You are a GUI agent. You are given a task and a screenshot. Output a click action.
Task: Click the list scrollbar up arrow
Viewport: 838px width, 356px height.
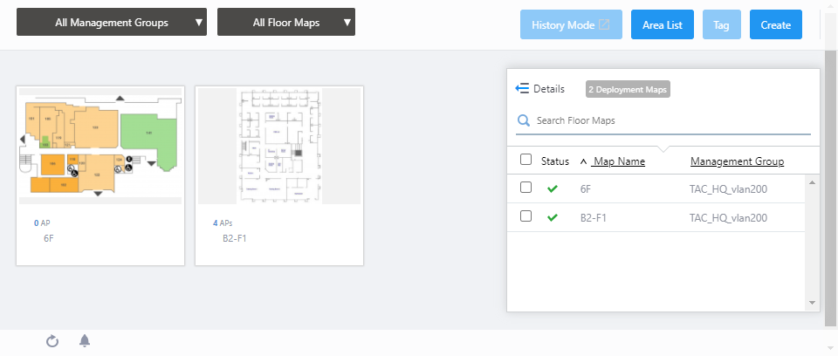[x=812, y=183]
